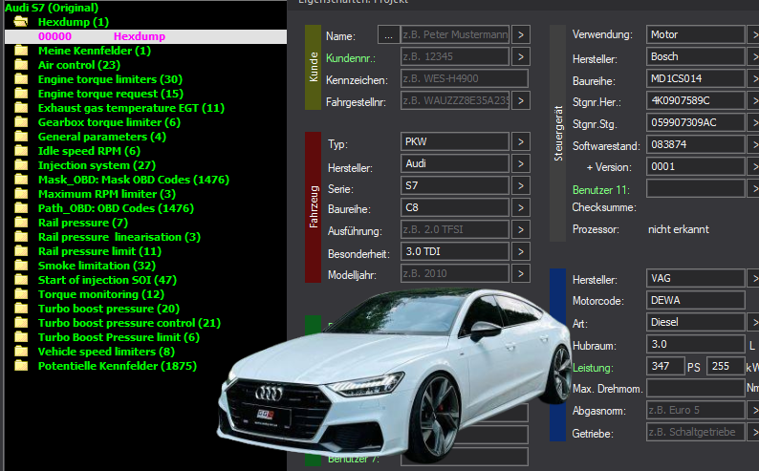Image resolution: width=759 pixels, height=471 pixels.
Task: Click the Idle speed RPM folder icon
Action: [x=21, y=151]
